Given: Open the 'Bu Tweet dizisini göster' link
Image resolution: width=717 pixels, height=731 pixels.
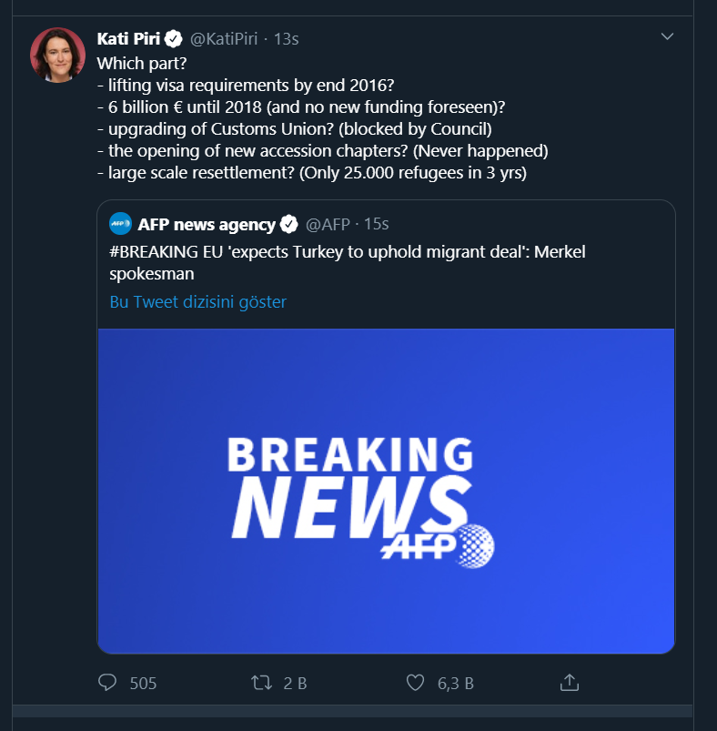Looking at the screenshot, I should 197,301.
